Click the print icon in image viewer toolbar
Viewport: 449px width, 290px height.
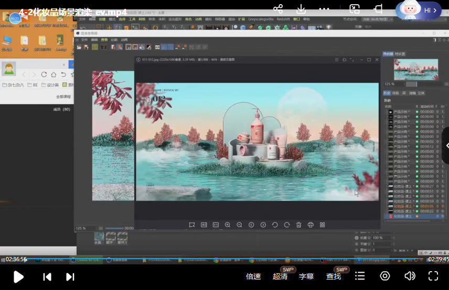311,225
